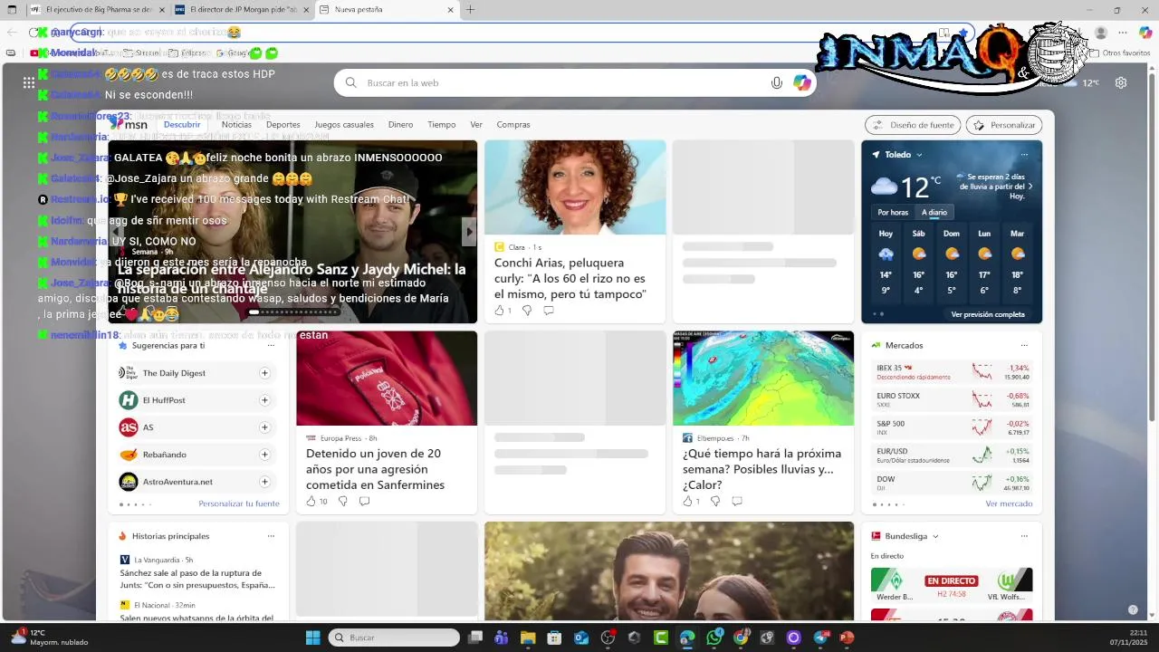The height and width of the screenshot is (652, 1159).
Task: Open the tab actions menu in Edge
Action: point(12,9)
